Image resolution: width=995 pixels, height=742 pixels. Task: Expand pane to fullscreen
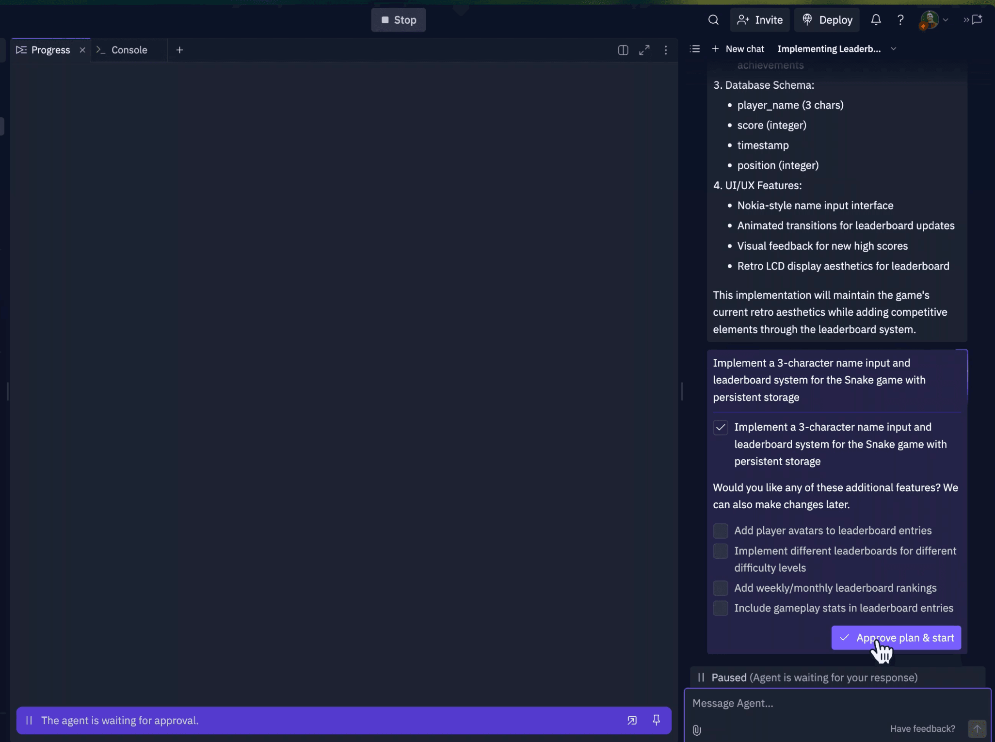pyautogui.click(x=644, y=50)
